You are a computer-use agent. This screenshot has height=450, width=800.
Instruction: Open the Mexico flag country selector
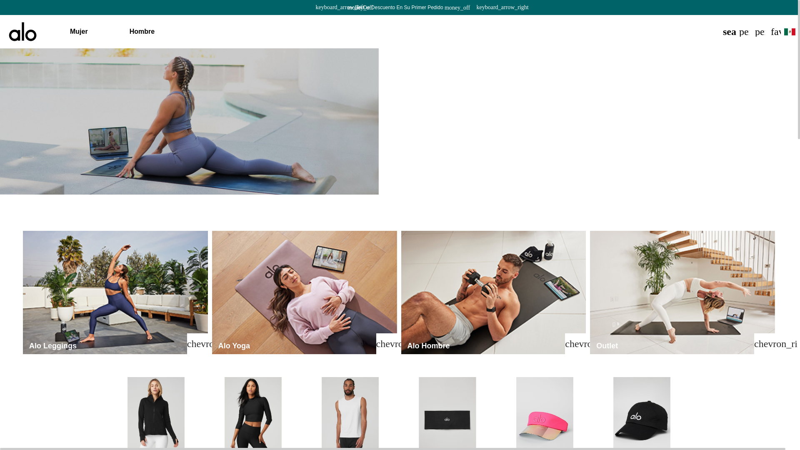[790, 32]
